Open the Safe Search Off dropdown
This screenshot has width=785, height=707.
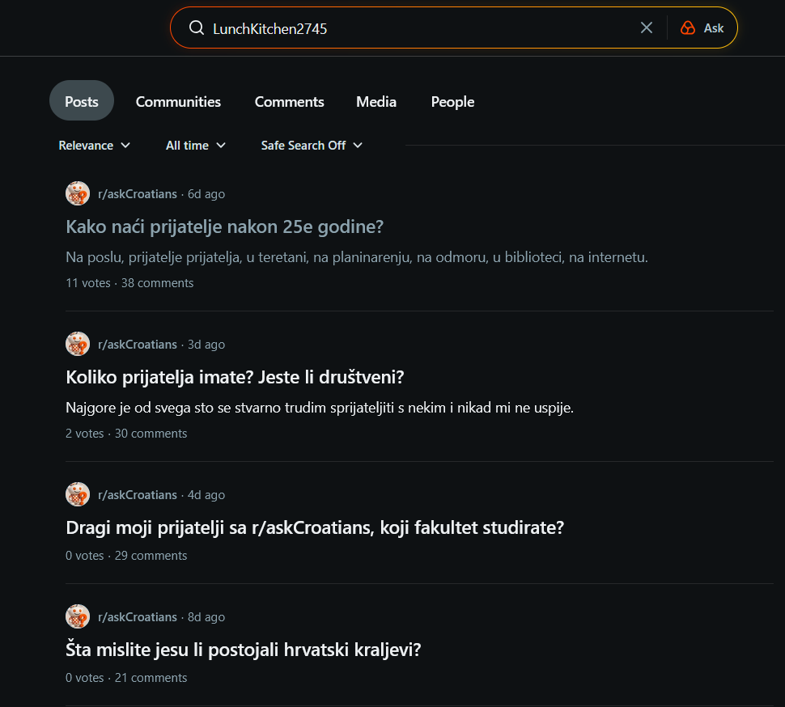(312, 146)
